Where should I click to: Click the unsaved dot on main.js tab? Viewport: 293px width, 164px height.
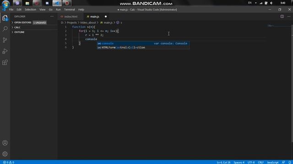click(106, 16)
